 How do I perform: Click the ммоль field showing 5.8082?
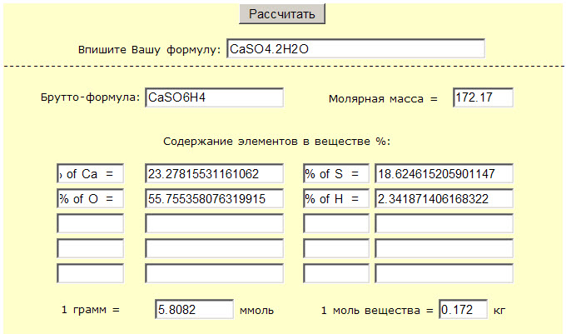tap(194, 309)
